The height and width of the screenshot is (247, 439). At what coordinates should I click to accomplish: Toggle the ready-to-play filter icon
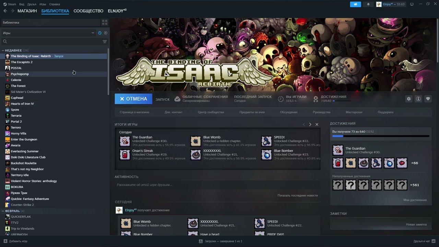coord(106,33)
